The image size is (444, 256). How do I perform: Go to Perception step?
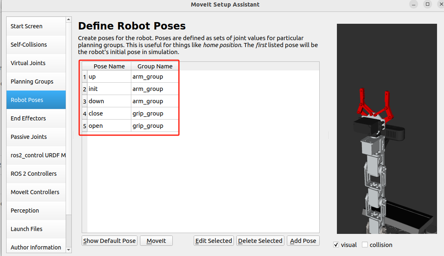(36, 211)
